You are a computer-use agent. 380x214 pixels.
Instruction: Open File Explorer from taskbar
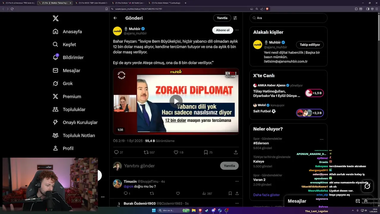pyautogui.click(x=194, y=210)
